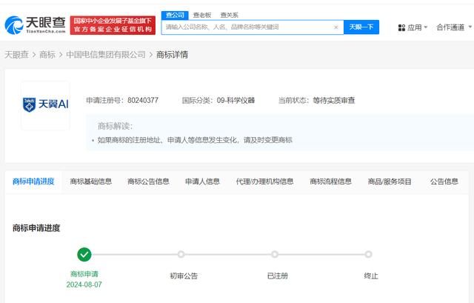Viewport: 474px width, 303px height.
Task: Switch to 查老板 search tab
Action: coord(201,14)
